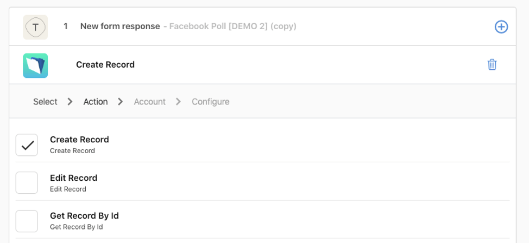Check the Get Record By Id box
This screenshot has width=529, height=243.
(27, 221)
